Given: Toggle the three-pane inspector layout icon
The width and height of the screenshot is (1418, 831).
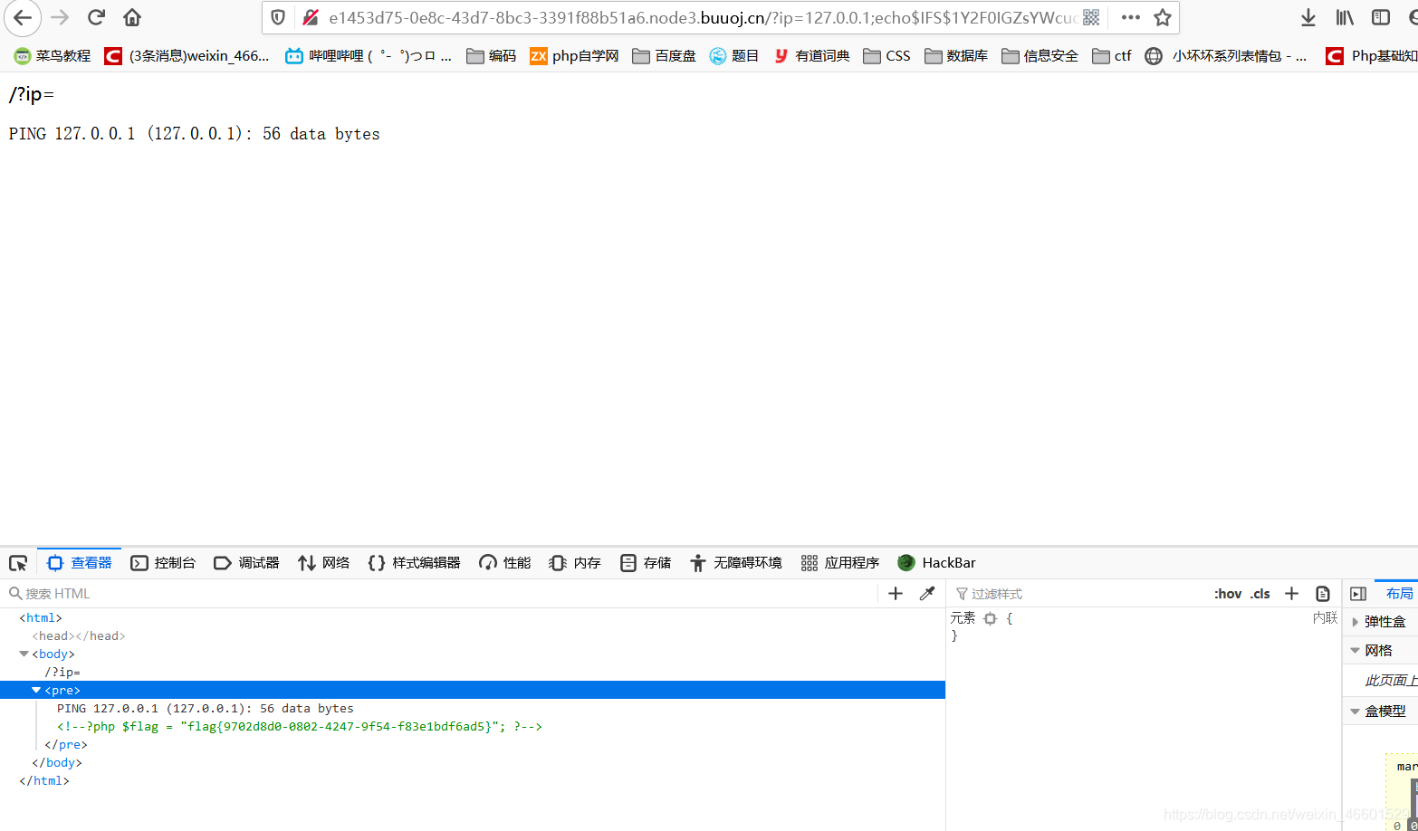Looking at the screenshot, I should point(1358,594).
